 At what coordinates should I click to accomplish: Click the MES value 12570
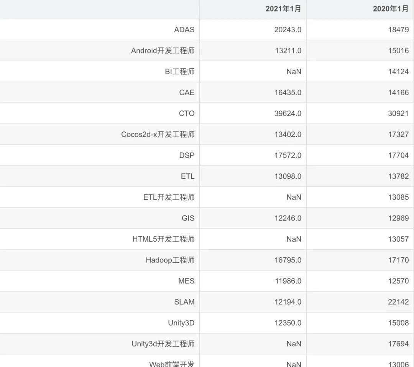click(x=398, y=281)
